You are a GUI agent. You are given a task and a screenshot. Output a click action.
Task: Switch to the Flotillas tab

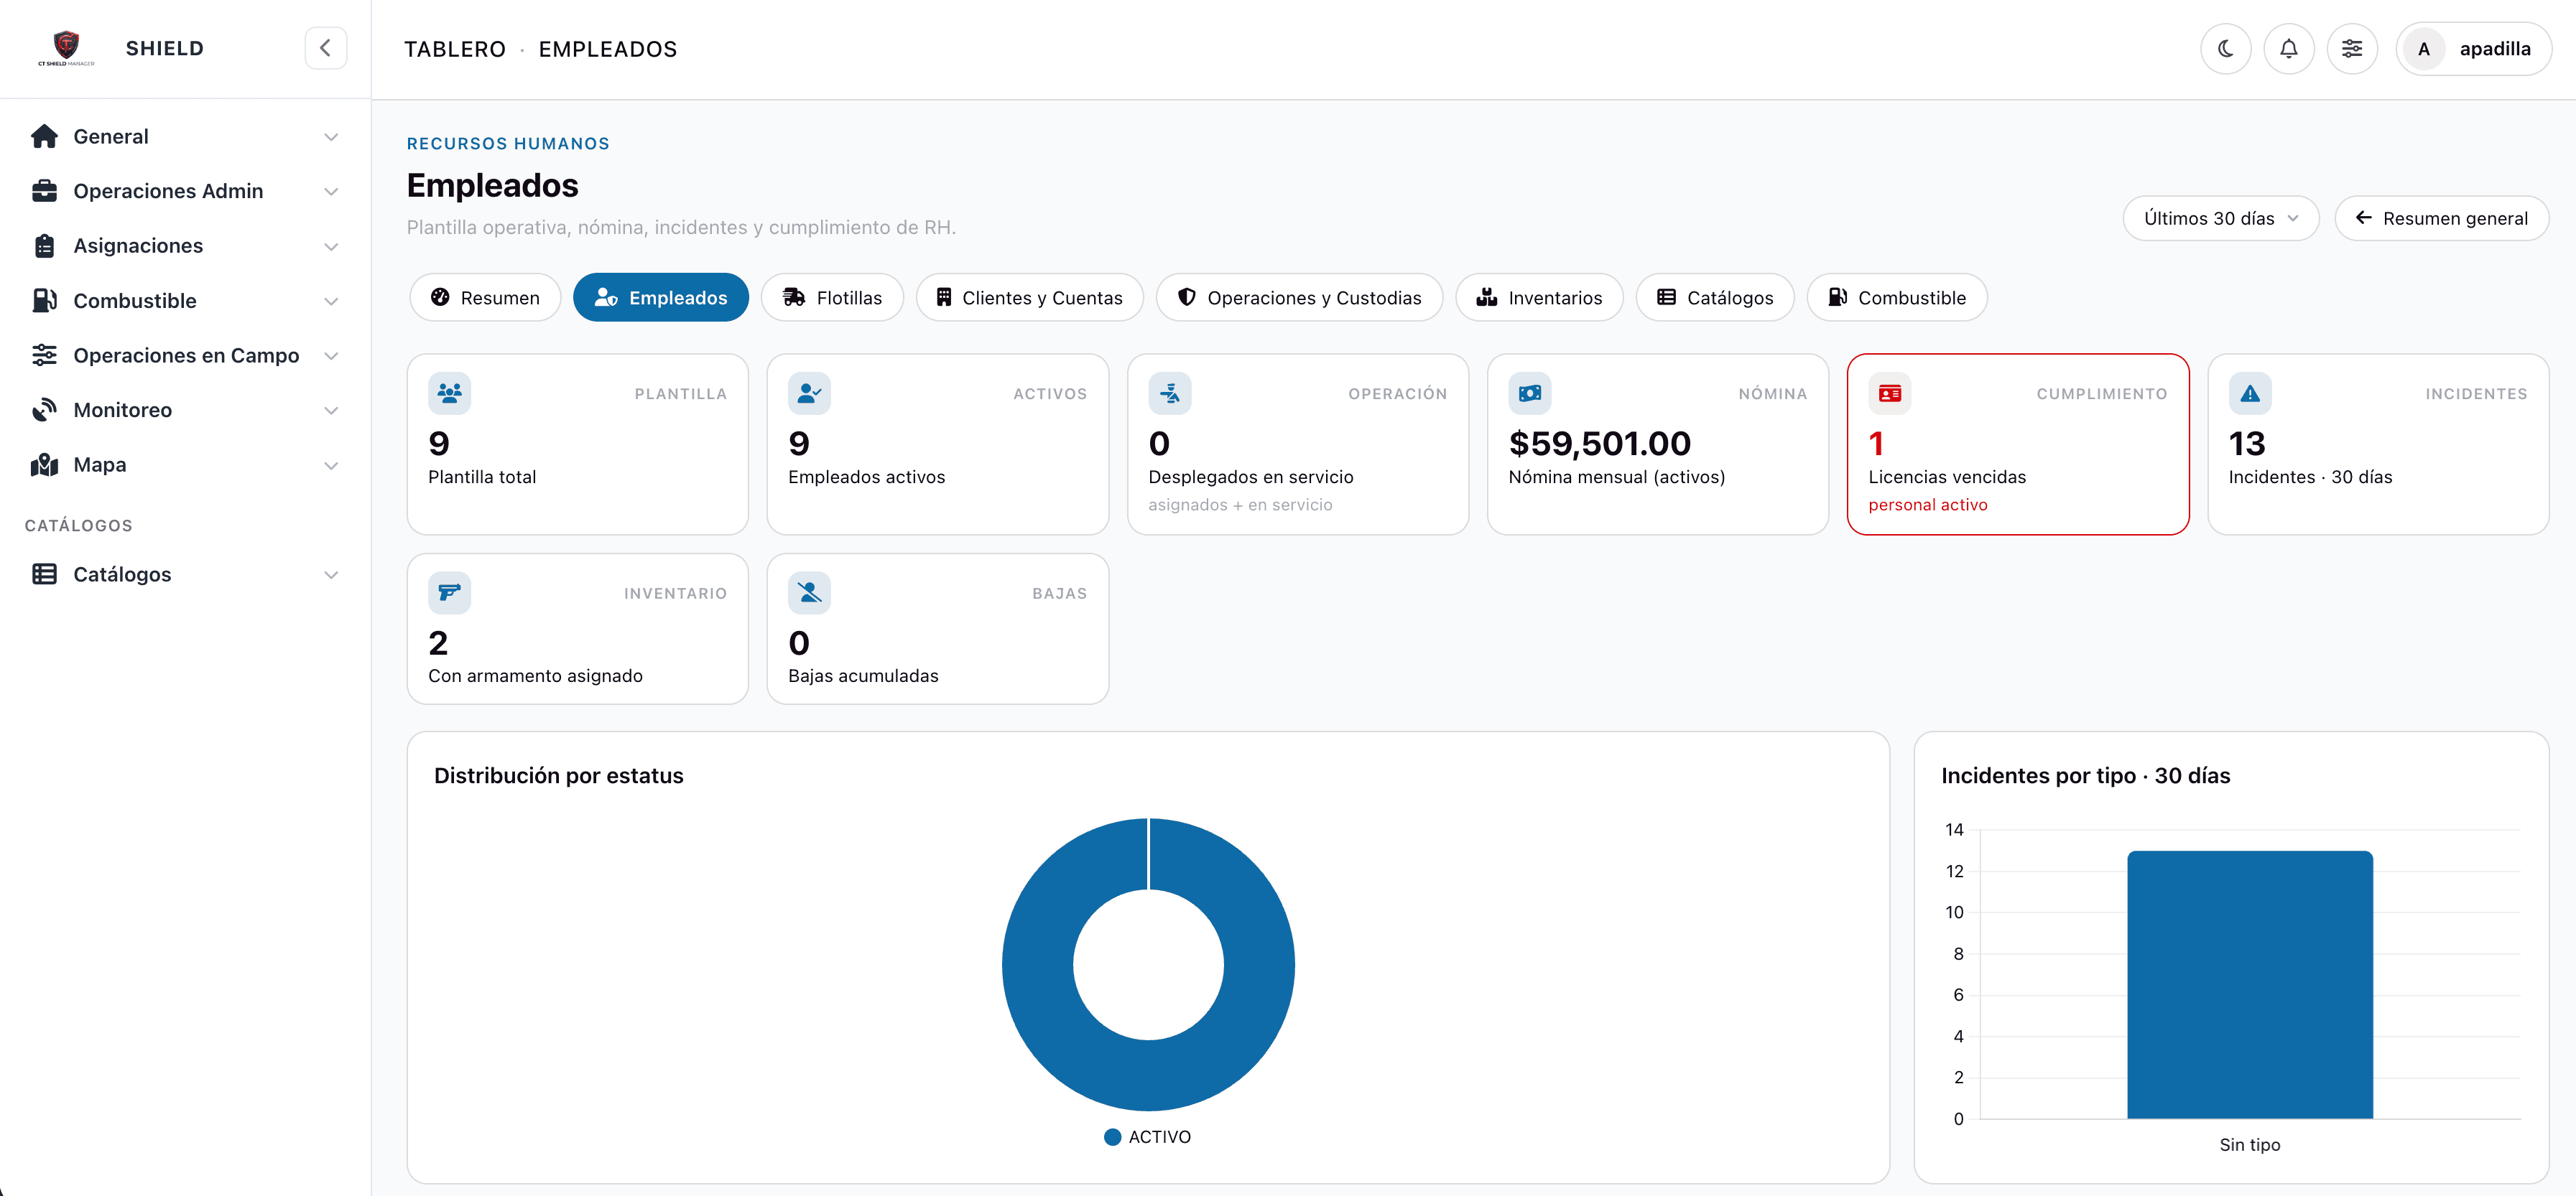click(832, 298)
